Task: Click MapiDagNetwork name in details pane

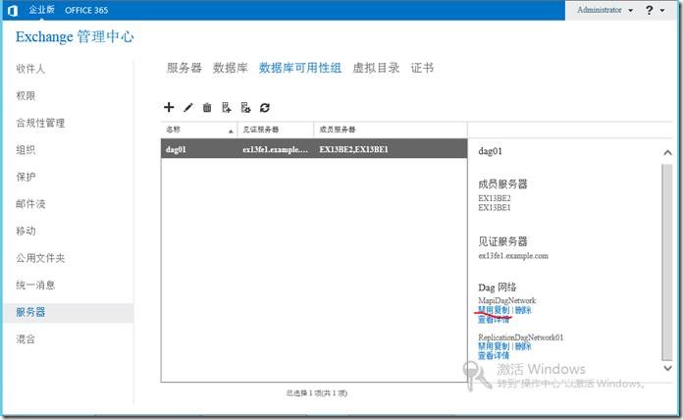Action: (x=507, y=300)
